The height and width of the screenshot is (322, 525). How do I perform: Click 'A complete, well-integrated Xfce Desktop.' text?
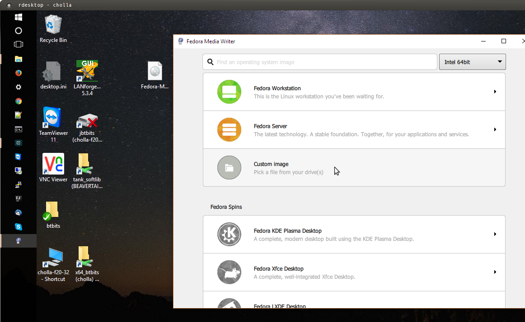(305, 277)
